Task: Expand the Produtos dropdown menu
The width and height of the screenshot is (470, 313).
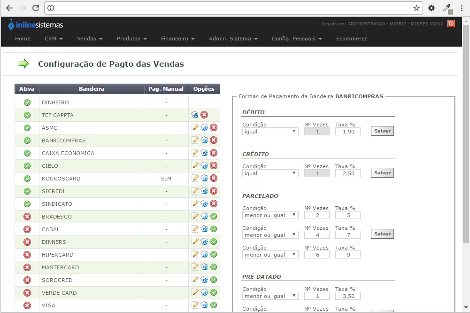Action: pos(131,39)
